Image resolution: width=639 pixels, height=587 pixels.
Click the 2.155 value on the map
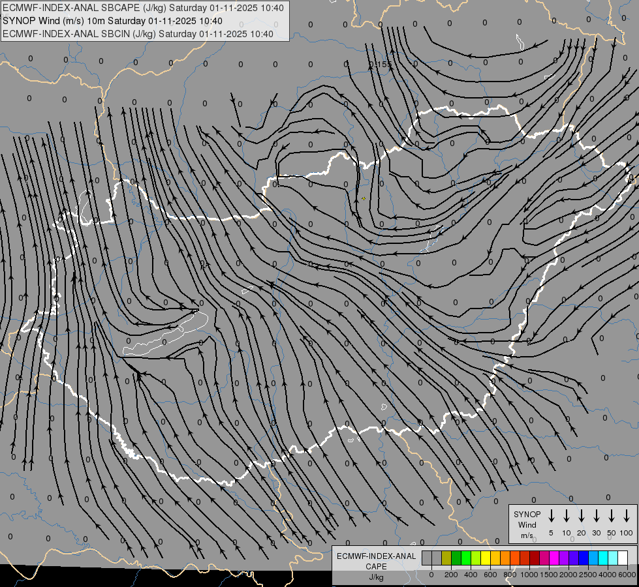381,65
